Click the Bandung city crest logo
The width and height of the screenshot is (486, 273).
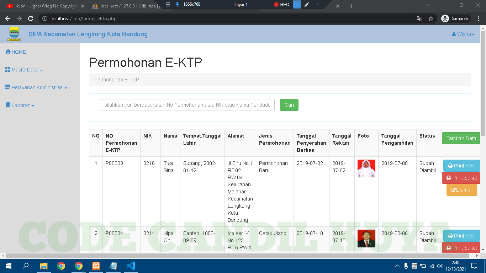(14, 34)
